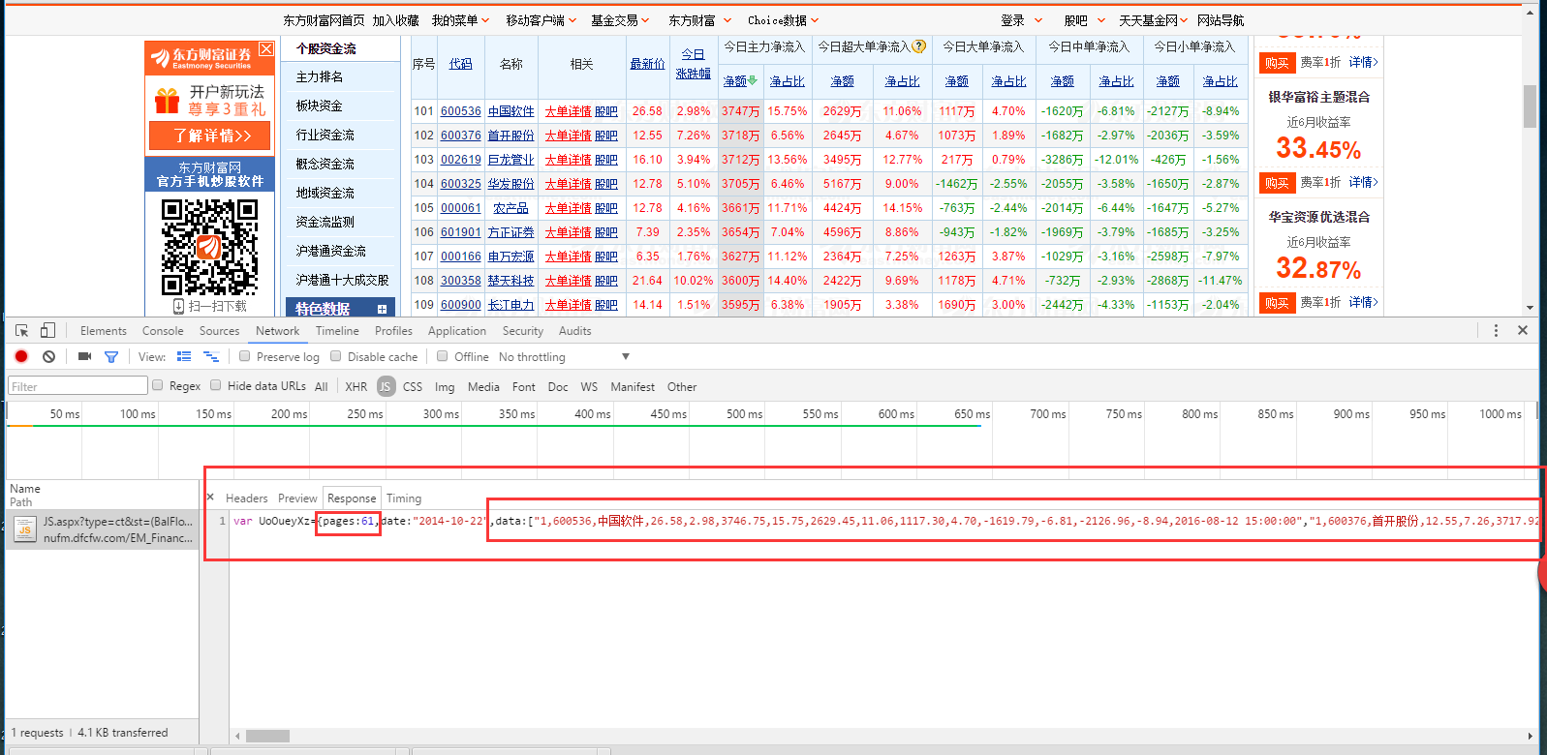Open the No throttling dropdown
The height and width of the screenshot is (755, 1547).
[564, 357]
